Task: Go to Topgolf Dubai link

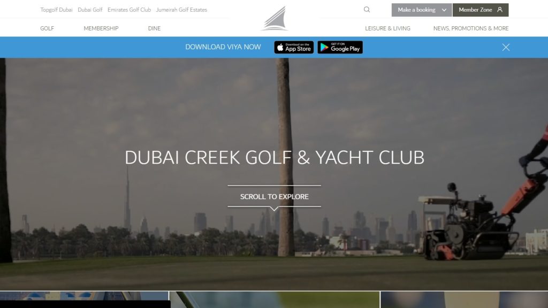Action: tap(56, 10)
